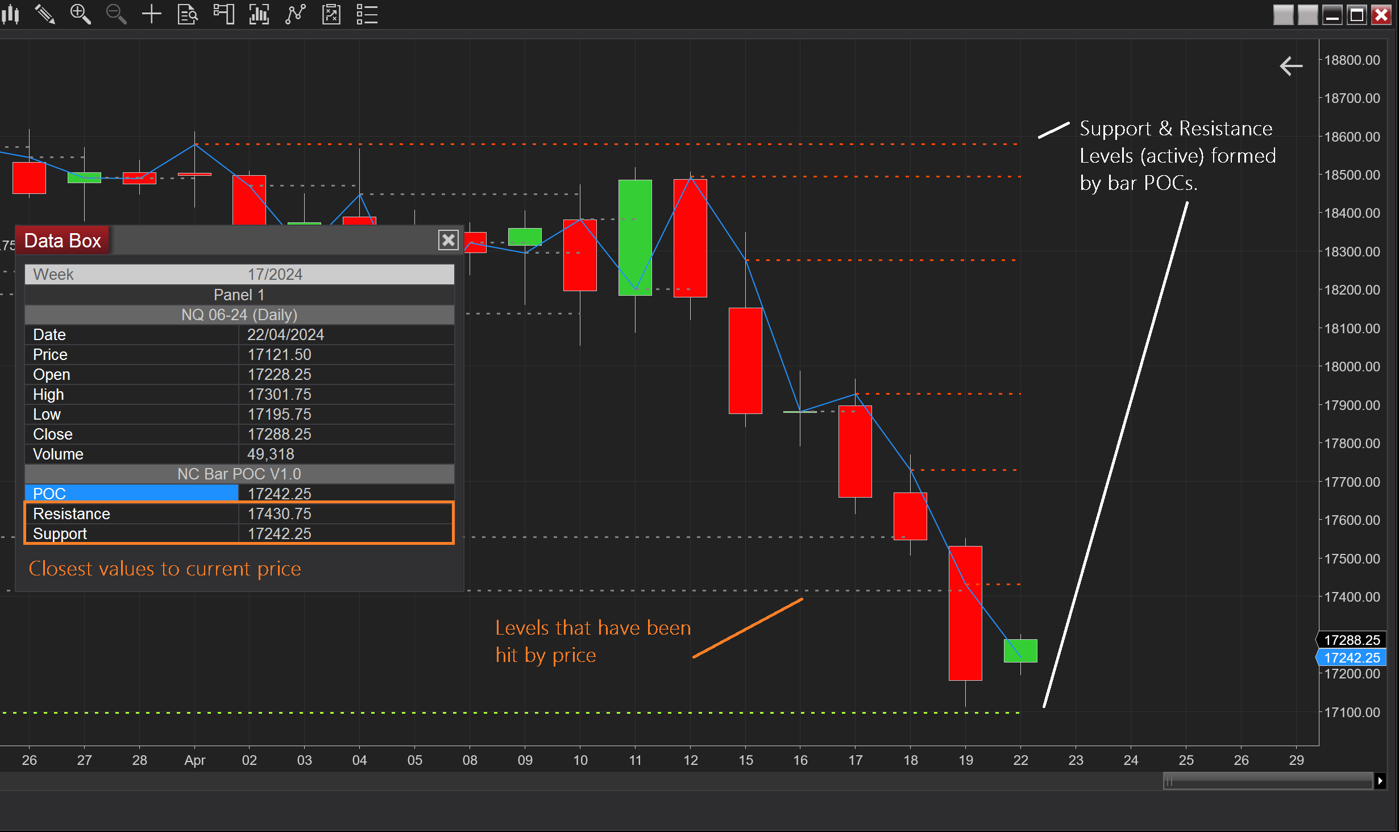Viewport: 1399px width, 832px height.
Task: Close the Data Box panel
Action: pyautogui.click(x=448, y=240)
